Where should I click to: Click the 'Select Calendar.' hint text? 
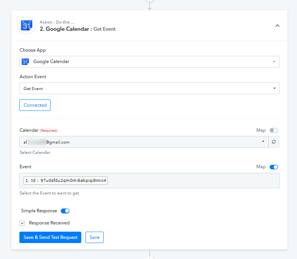tap(35, 152)
